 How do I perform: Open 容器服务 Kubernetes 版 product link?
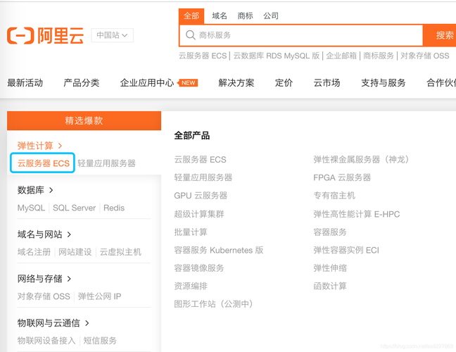(x=219, y=250)
